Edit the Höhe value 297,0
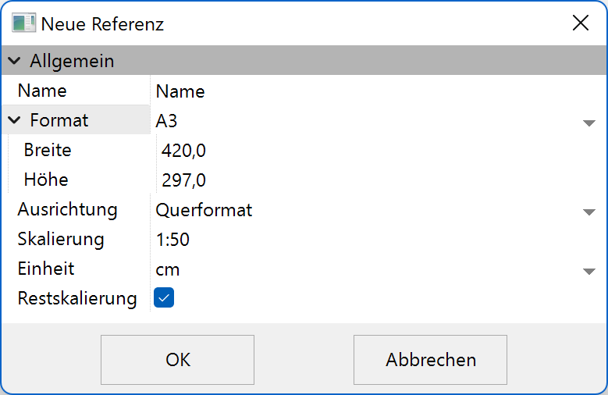This screenshot has height=395, width=608. pos(183,180)
